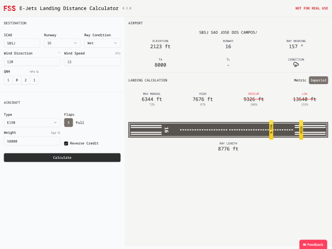Open the Feedback button
This screenshot has height=249, width=332.
point(313,244)
